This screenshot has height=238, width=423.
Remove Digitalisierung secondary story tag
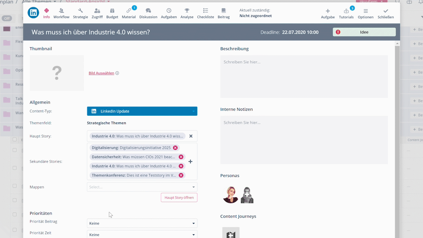point(175,148)
